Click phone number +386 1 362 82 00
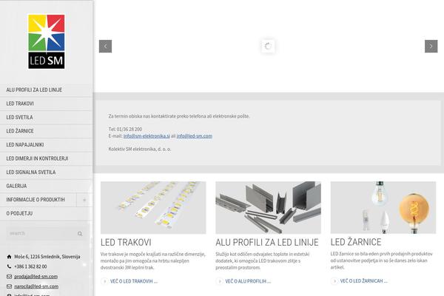 30,266
